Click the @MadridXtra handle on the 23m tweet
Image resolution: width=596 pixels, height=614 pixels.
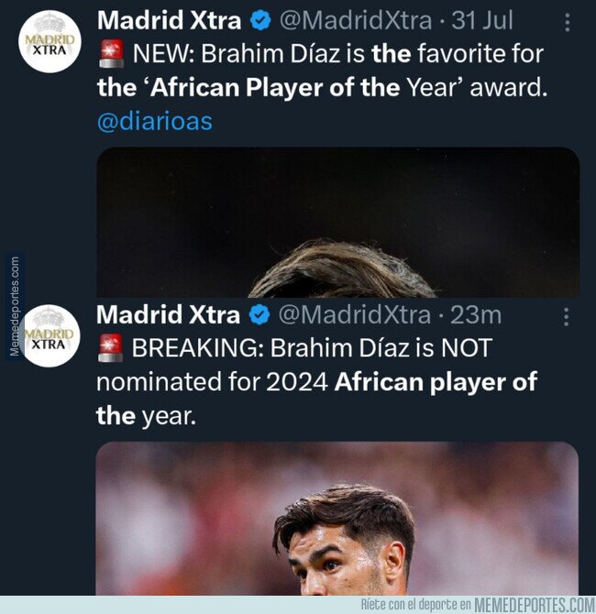[x=353, y=316]
